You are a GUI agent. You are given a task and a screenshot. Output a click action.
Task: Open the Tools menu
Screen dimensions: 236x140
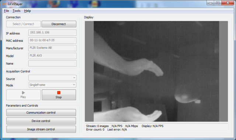pos(16,11)
